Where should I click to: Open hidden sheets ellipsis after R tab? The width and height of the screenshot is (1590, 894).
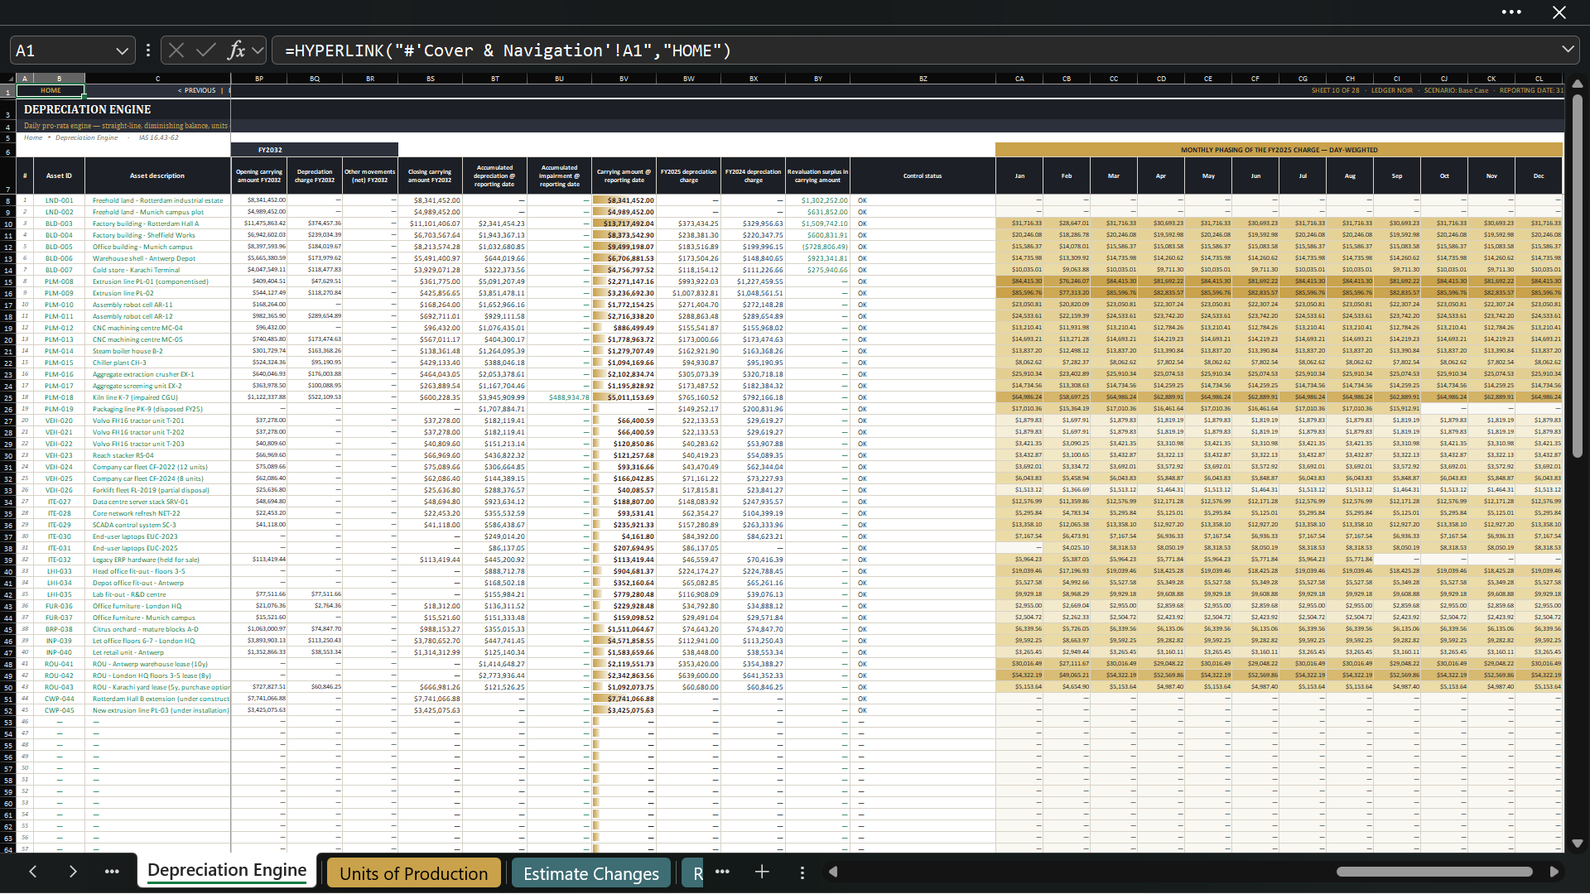click(x=722, y=872)
